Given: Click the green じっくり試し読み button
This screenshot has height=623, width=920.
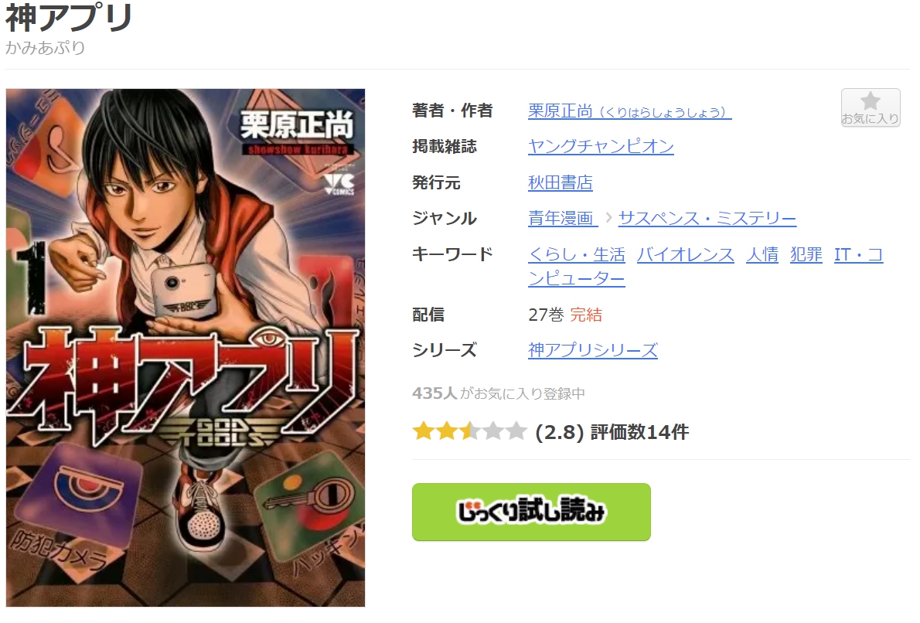Looking at the screenshot, I should tap(531, 512).
